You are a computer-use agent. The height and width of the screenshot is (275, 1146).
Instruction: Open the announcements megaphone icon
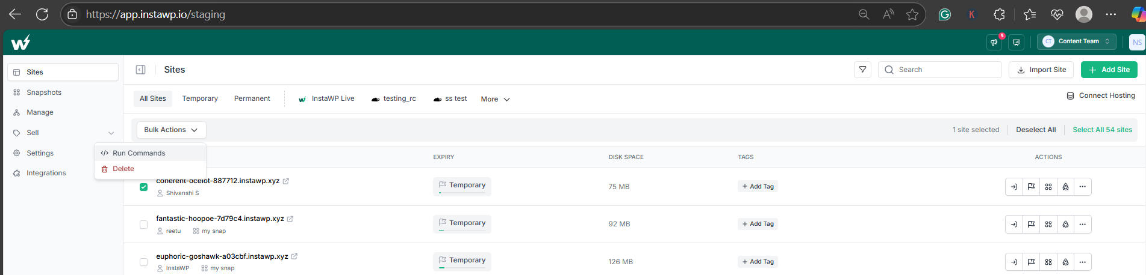pos(994,42)
